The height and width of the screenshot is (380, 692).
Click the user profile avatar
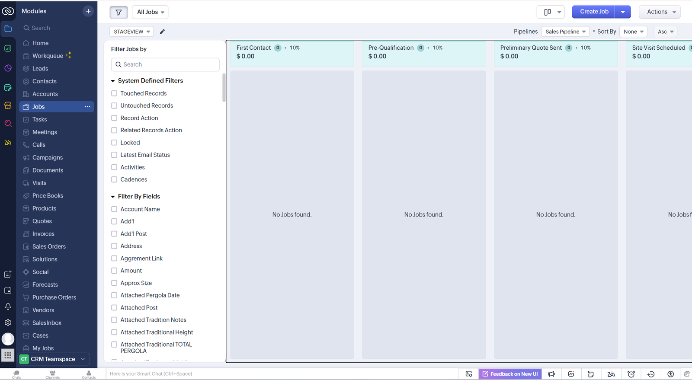coord(8,339)
